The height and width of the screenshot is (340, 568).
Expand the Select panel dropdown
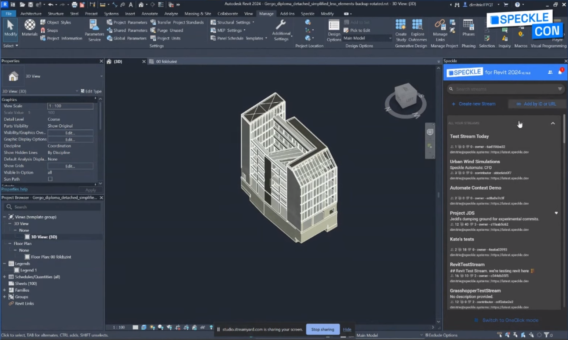click(10, 46)
